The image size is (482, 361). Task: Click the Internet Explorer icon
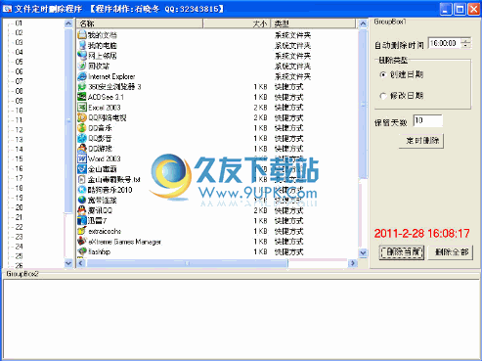(82, 76)
